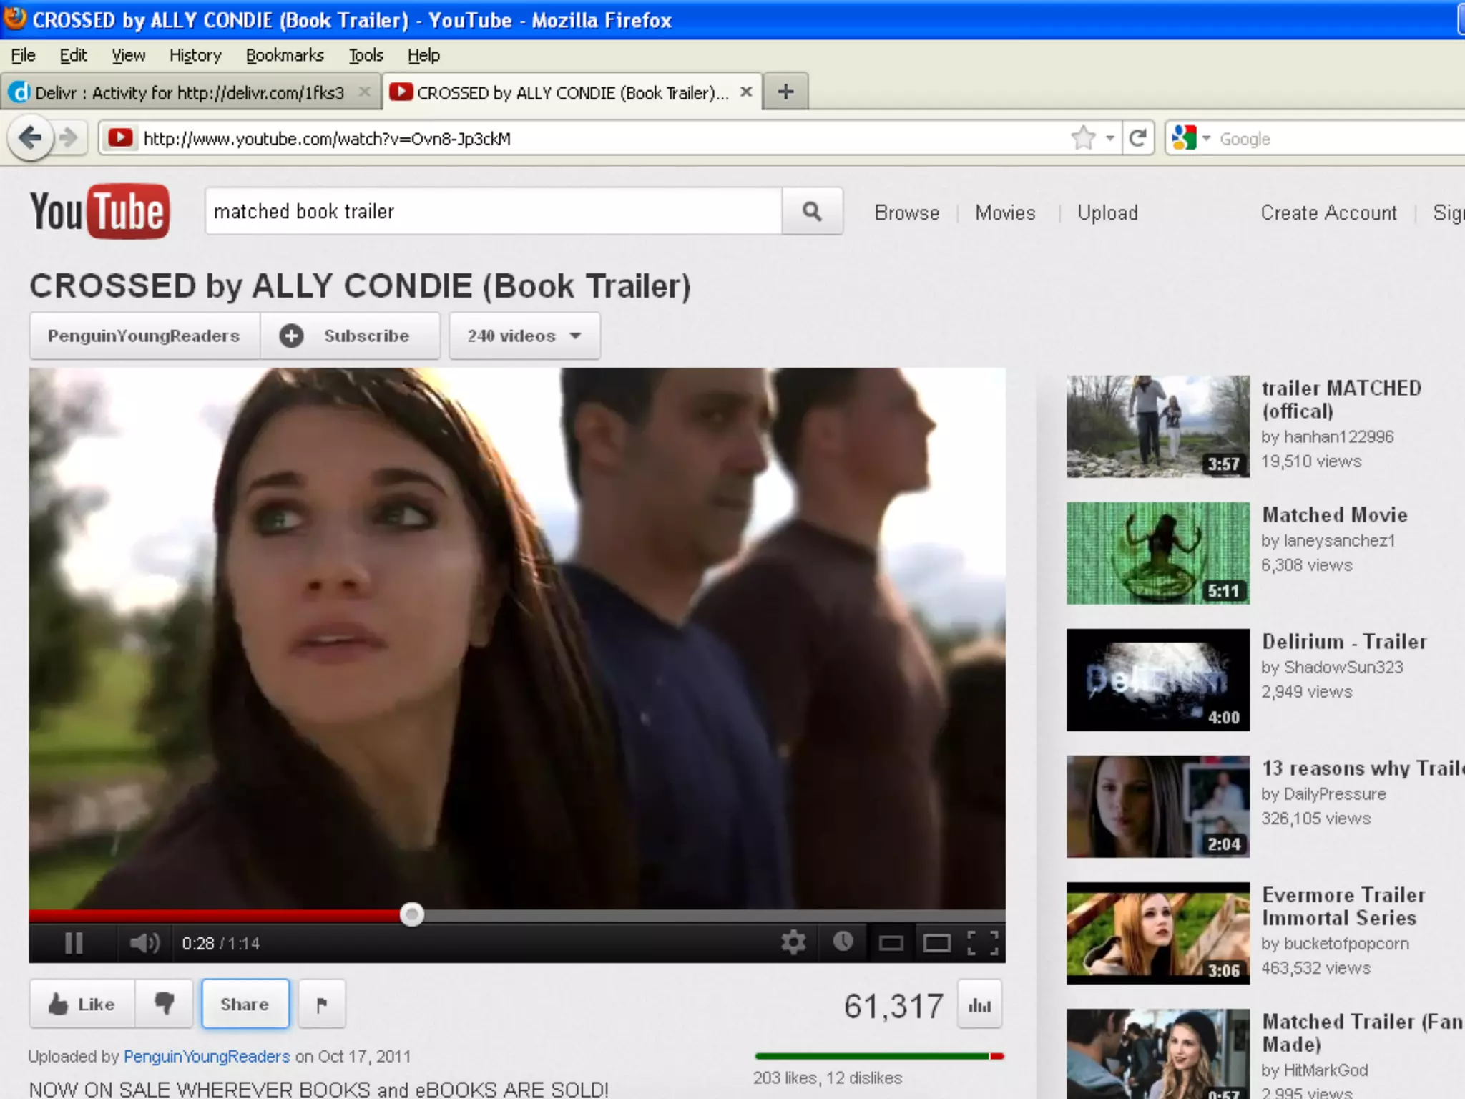Open URL bar history dropdown arrow
The image size is (1465, 1099).
1109,138
